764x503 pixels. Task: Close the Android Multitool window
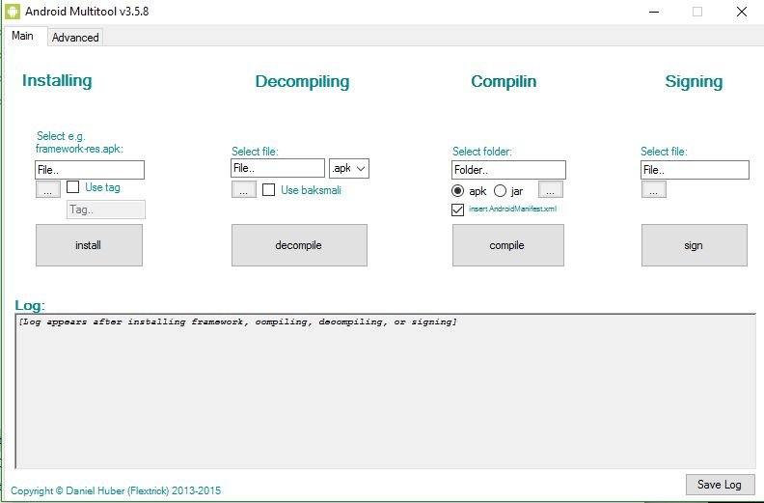coord(742,12)
